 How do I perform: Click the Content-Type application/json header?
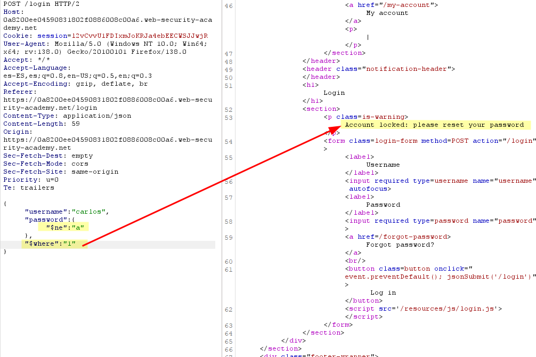[67, 116]
